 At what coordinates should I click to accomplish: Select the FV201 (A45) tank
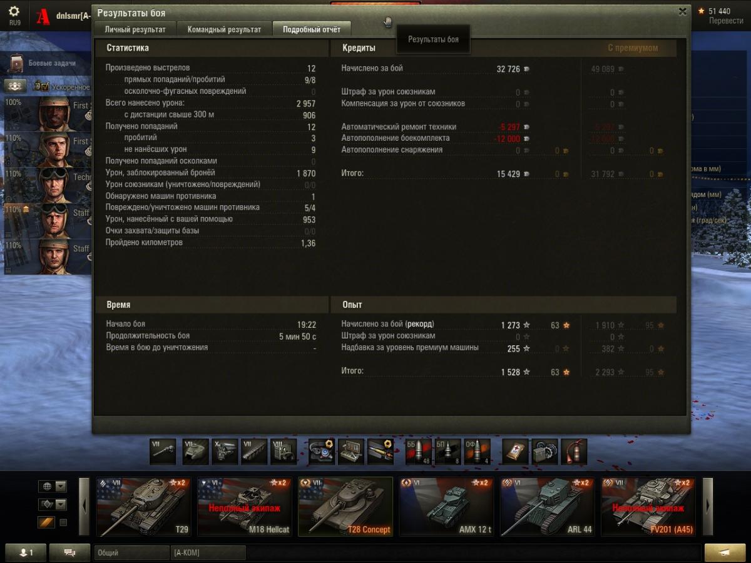pos(648,507)
